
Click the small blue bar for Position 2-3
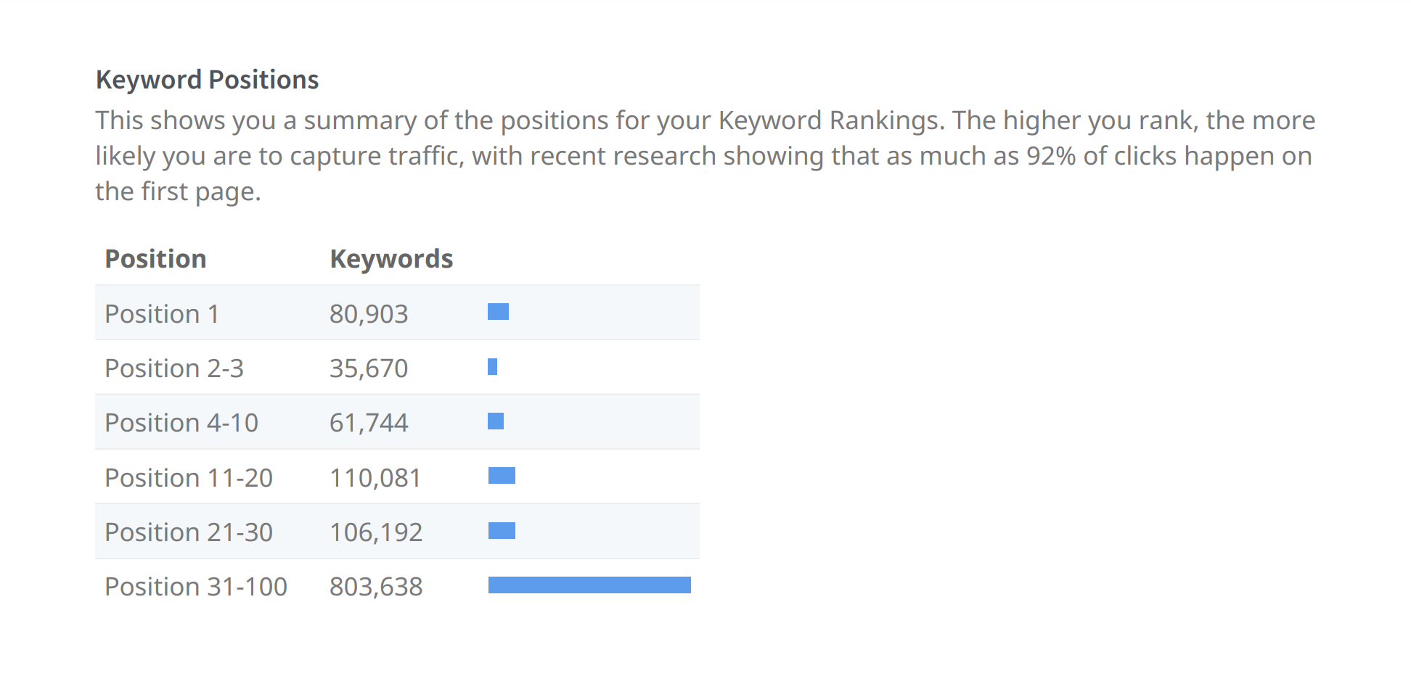click(492, 367)
